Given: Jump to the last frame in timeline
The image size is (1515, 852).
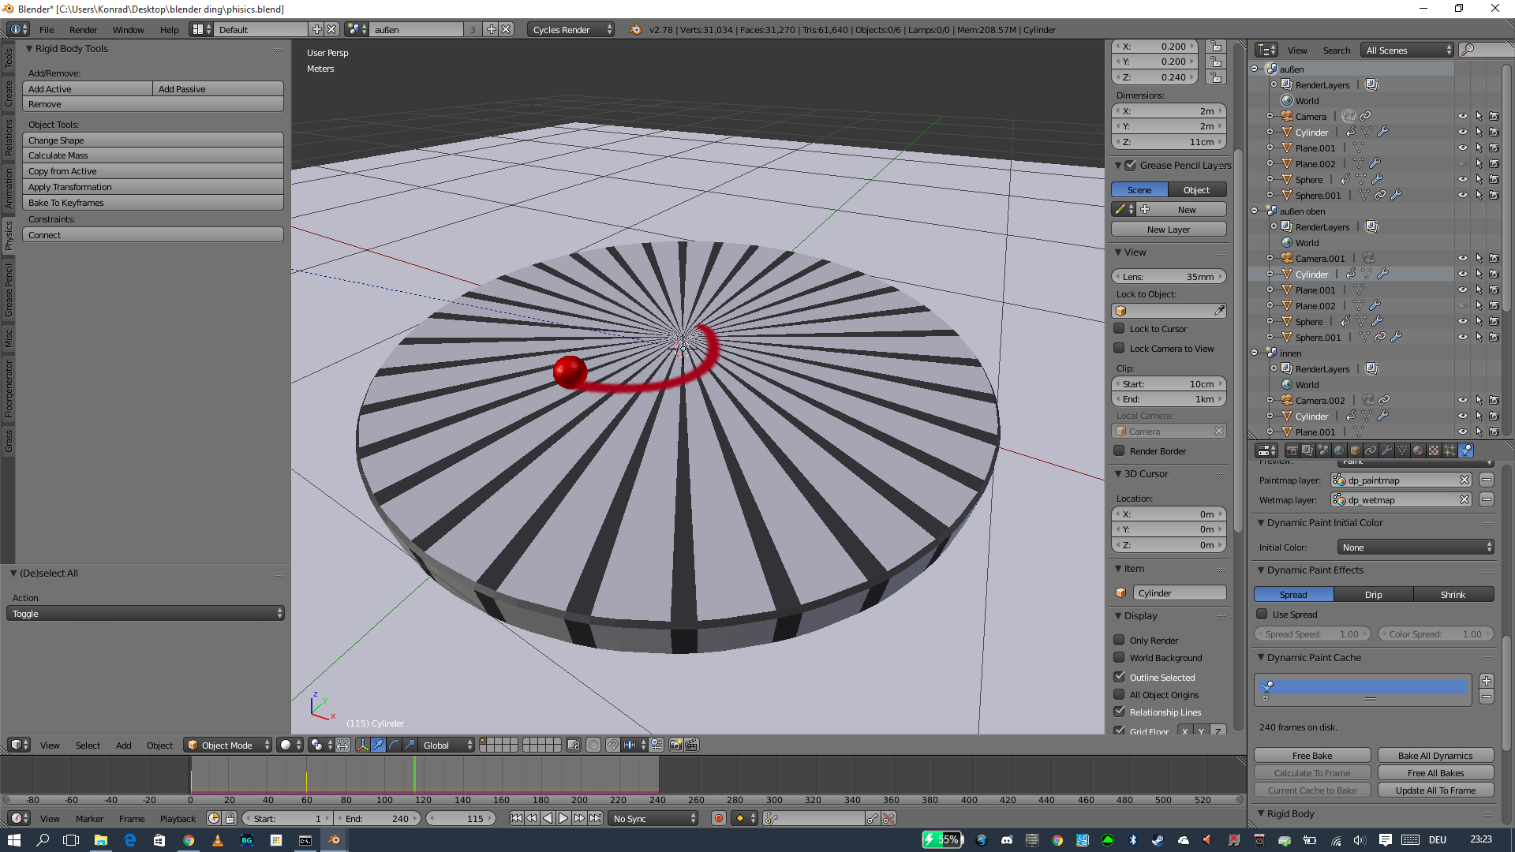Looking at the screenshot, I should pyautogui.click(x=595, y=818).
